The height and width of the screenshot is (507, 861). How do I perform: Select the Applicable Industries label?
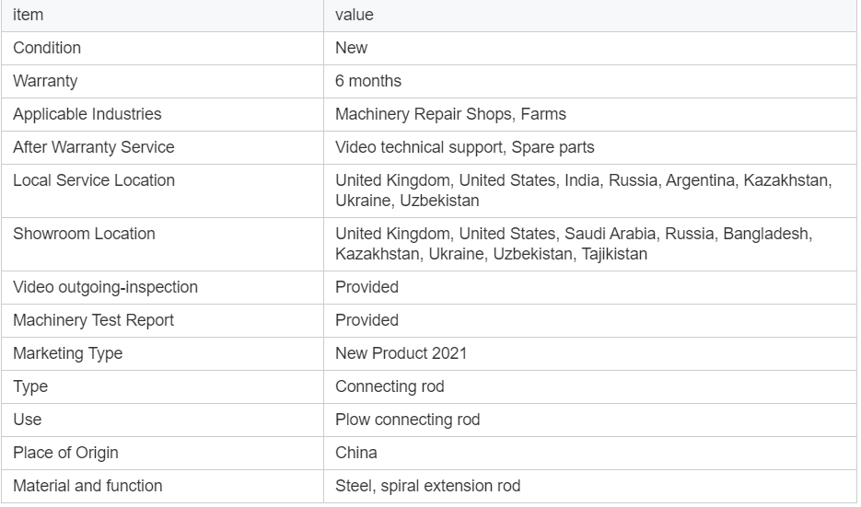coord(87,114)
